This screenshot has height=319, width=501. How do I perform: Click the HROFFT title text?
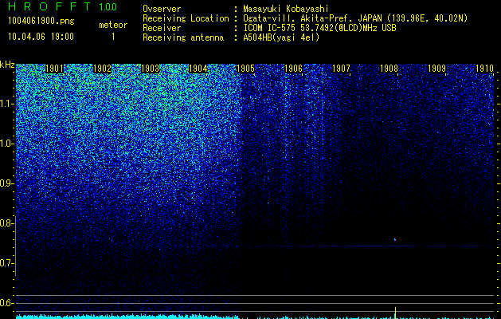click(x=50, y=6)
